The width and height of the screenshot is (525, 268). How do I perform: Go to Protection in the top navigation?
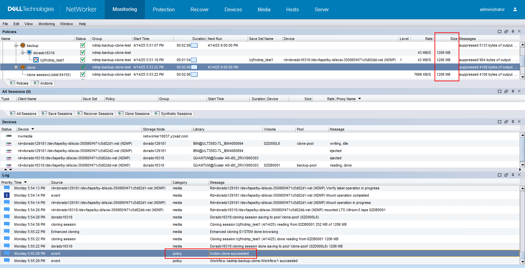[x=164, y=10]
